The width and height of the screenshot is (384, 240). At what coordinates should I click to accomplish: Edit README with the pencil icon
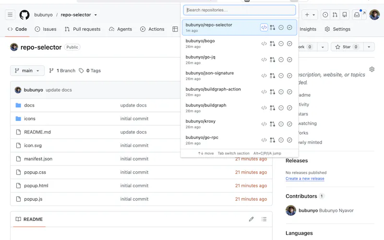[251, 219]
